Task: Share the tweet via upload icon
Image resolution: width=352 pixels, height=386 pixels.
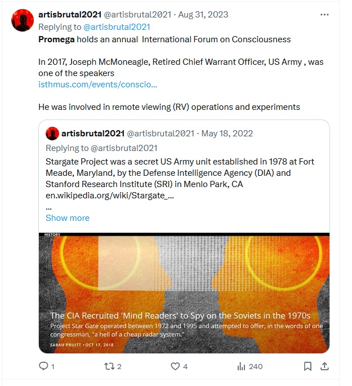Action: [x=324, y=366]
